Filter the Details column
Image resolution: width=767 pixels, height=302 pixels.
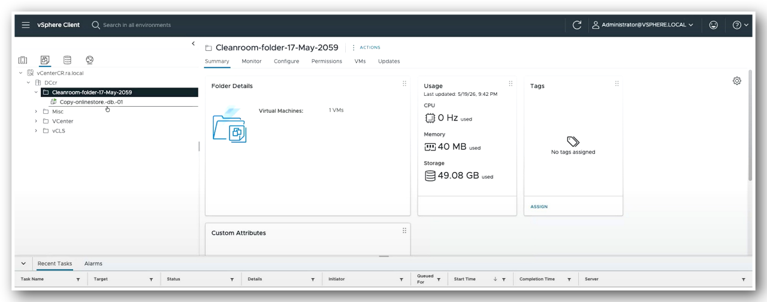[x=313, y=280]
